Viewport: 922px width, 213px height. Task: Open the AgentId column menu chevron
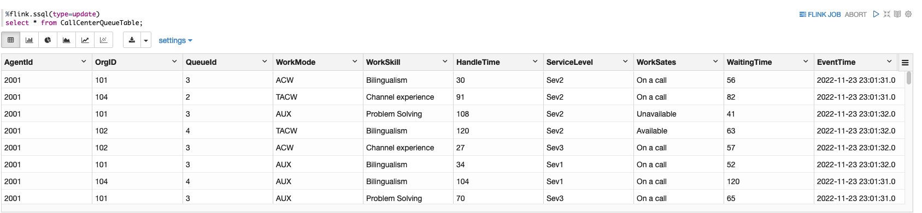point(84,62)
